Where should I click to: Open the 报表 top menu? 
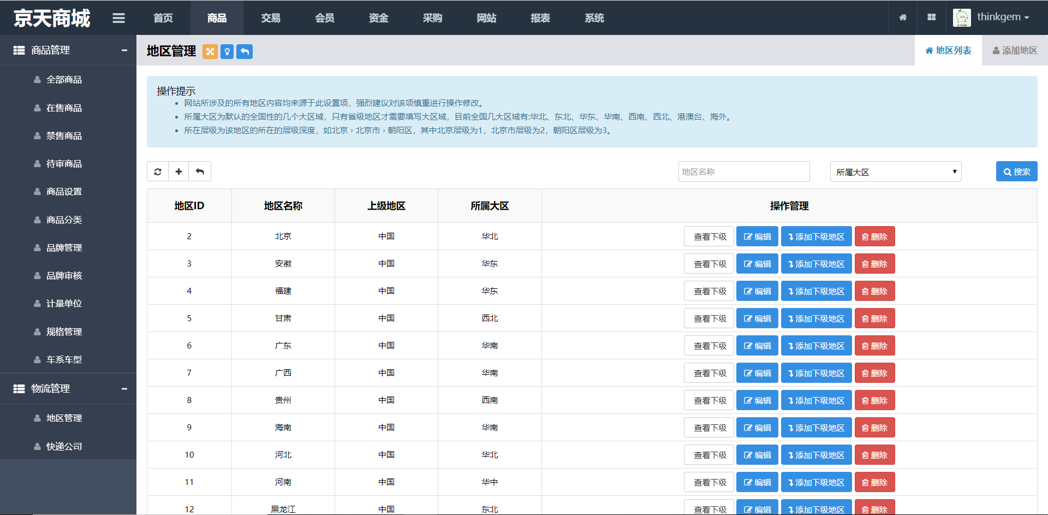(540, 18)
